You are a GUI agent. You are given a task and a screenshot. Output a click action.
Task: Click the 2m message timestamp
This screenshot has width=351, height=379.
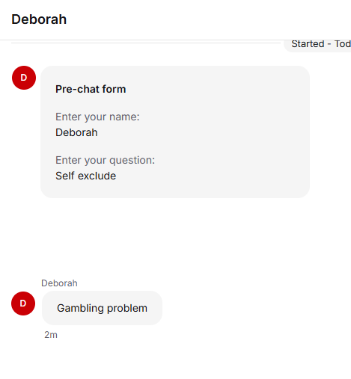[x=51, y=335]
